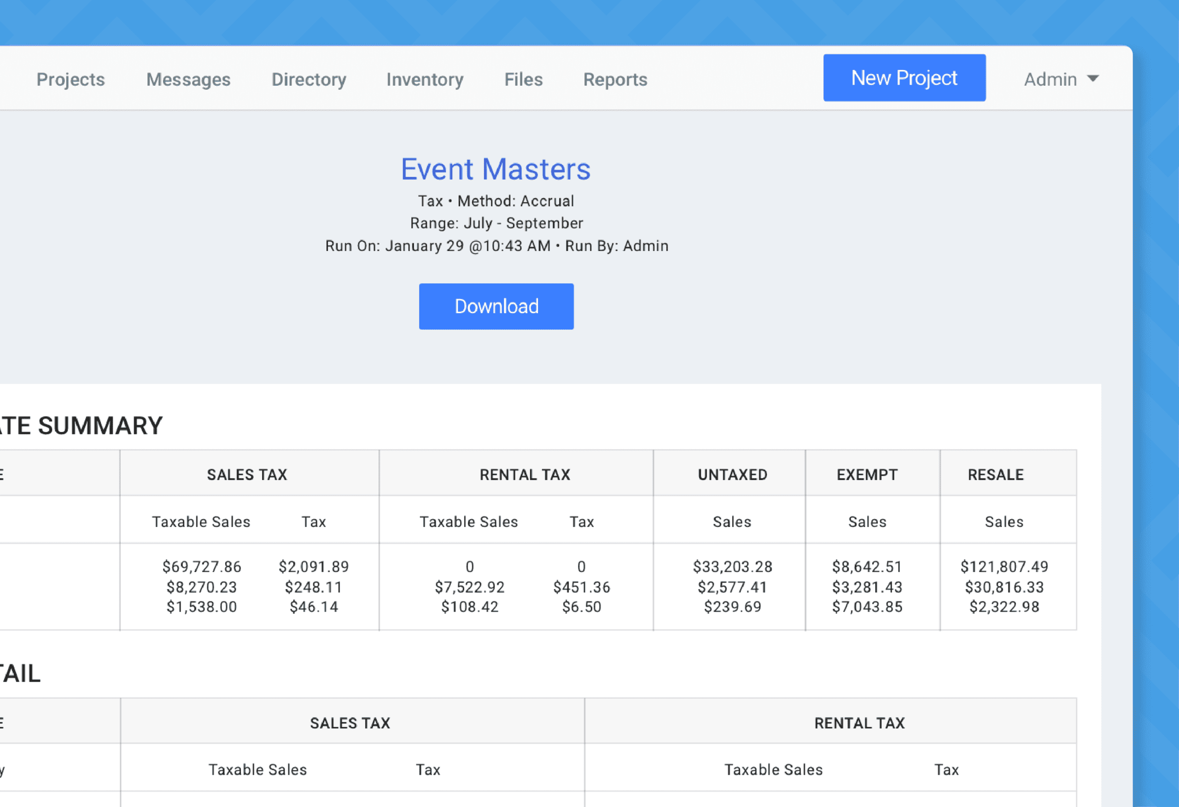
Task: Select the $3,281.43 exempt sales value
Action: point(867,587)
